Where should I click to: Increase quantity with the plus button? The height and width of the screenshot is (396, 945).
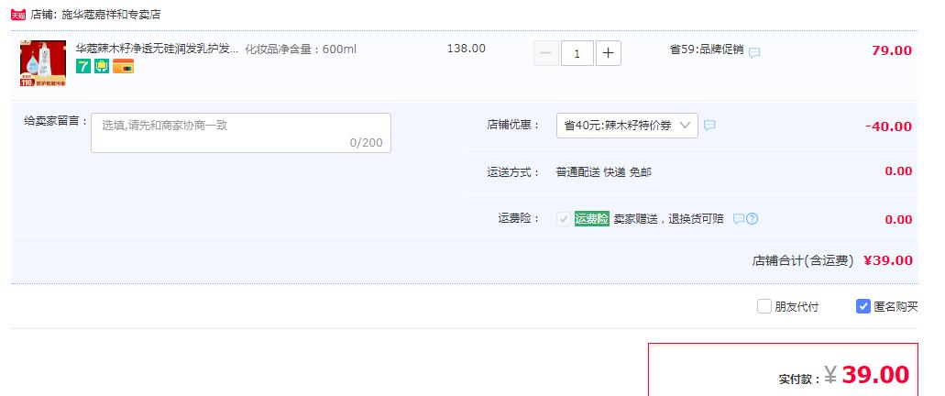coord(608,53)
